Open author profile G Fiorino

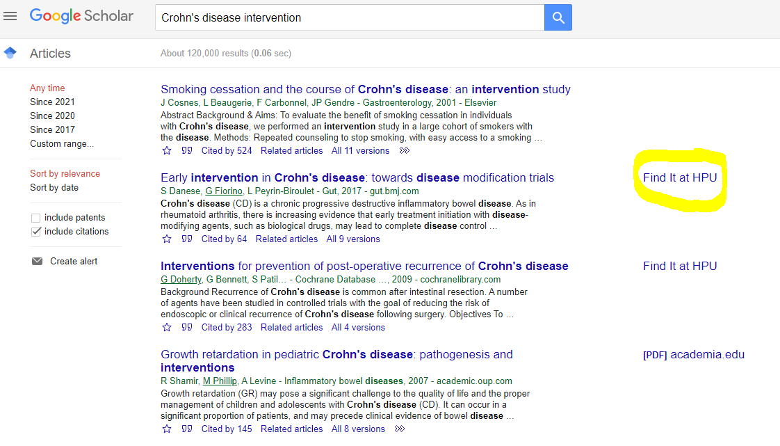pyautogui.click(x=224, y=191)
